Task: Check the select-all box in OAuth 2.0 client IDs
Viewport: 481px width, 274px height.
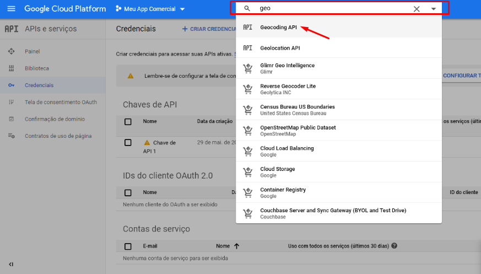Action: point(128,193)
